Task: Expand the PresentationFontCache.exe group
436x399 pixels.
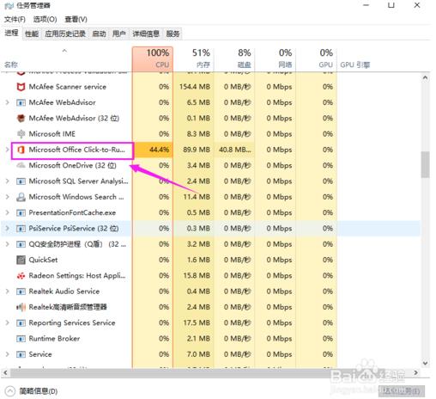Action: (x=8, y=212)
